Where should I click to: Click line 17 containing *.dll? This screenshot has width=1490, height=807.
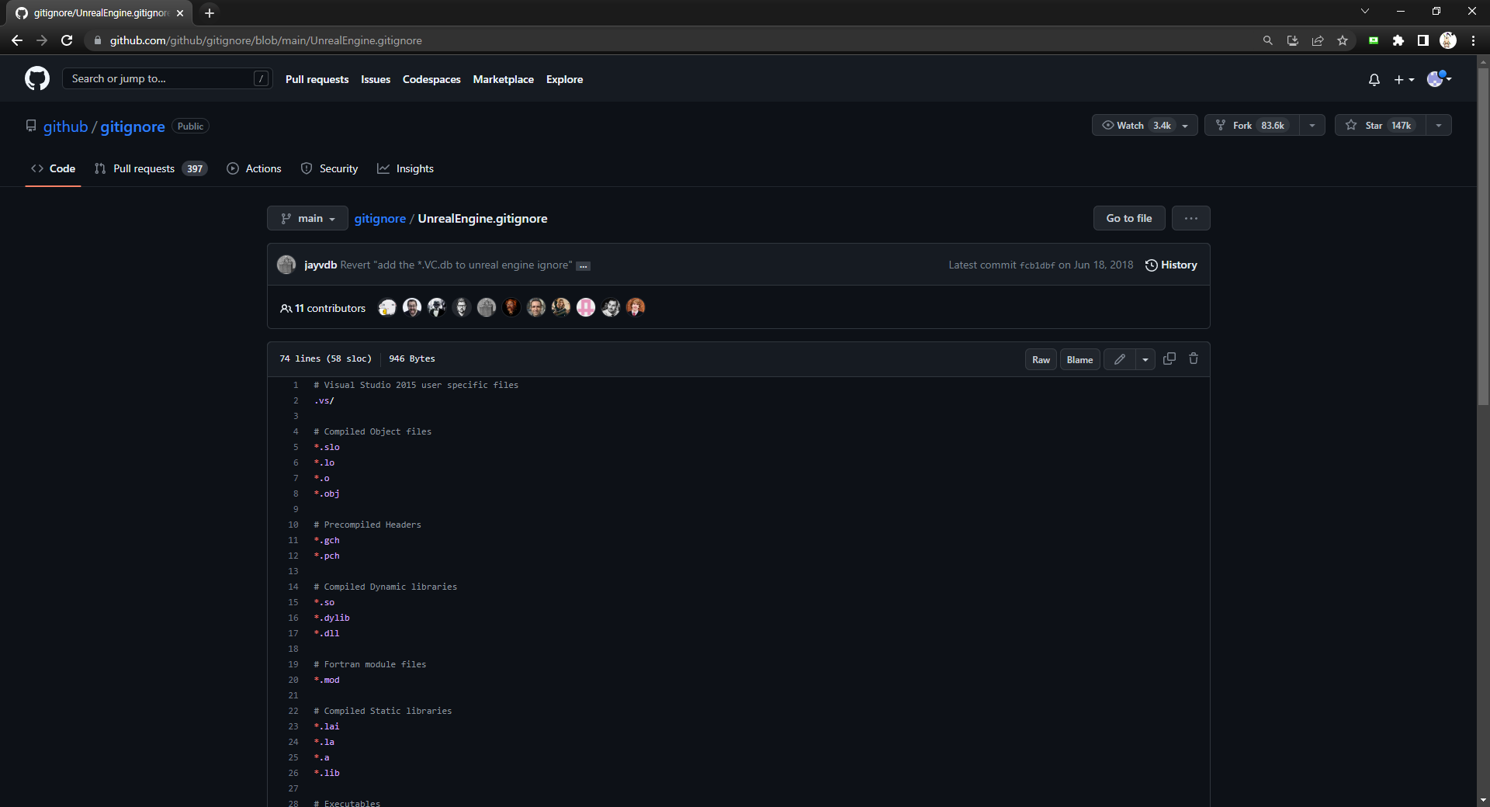[x=326, y=633]
